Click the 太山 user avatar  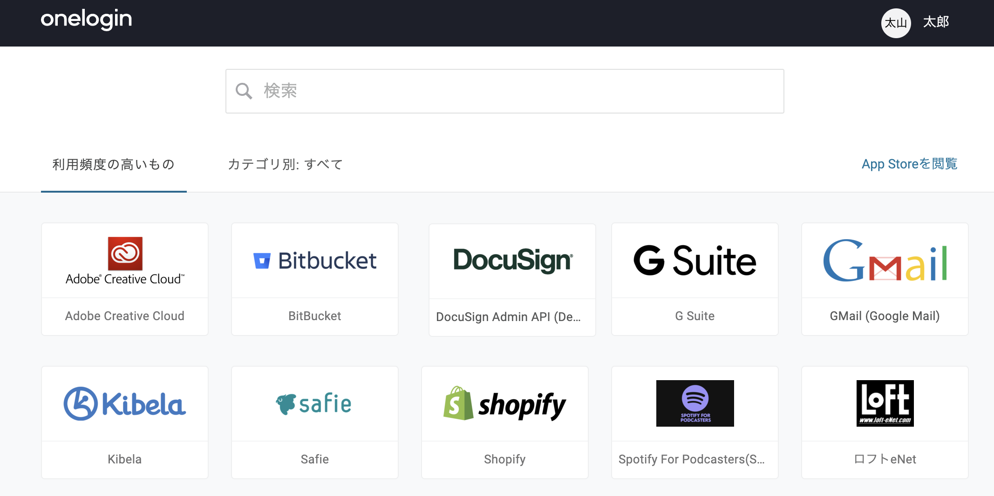(x=896, y=23)
